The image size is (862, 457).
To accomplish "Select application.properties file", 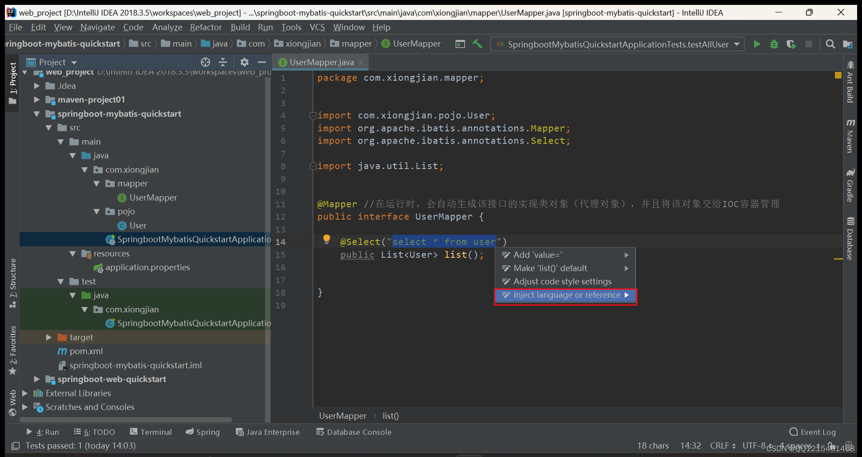I will point(147,268).
